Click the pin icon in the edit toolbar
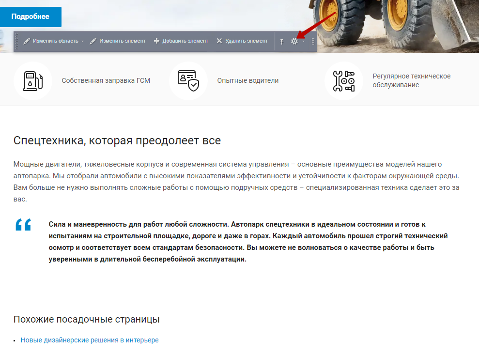 click(282, 41)
